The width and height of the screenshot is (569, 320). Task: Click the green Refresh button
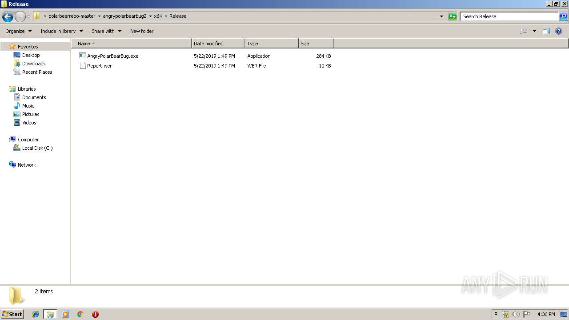click(x=453, y=16)
